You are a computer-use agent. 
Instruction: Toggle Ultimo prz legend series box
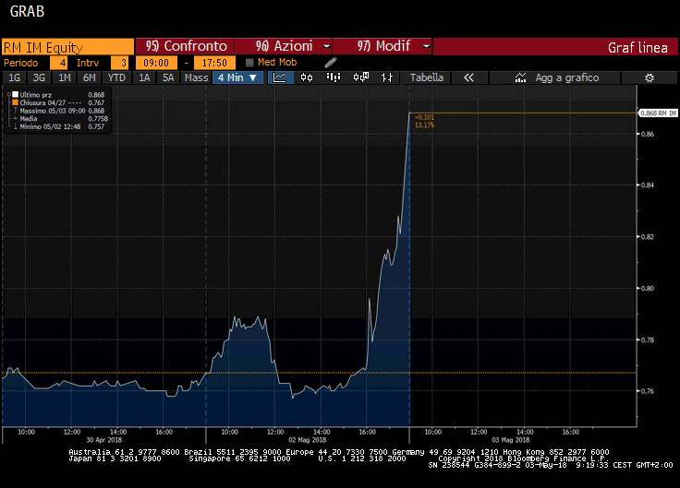[12, 95]
